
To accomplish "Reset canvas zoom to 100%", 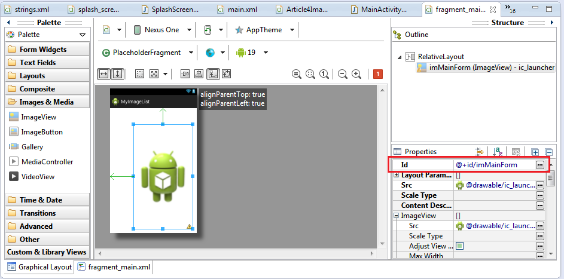I will 324,74.
